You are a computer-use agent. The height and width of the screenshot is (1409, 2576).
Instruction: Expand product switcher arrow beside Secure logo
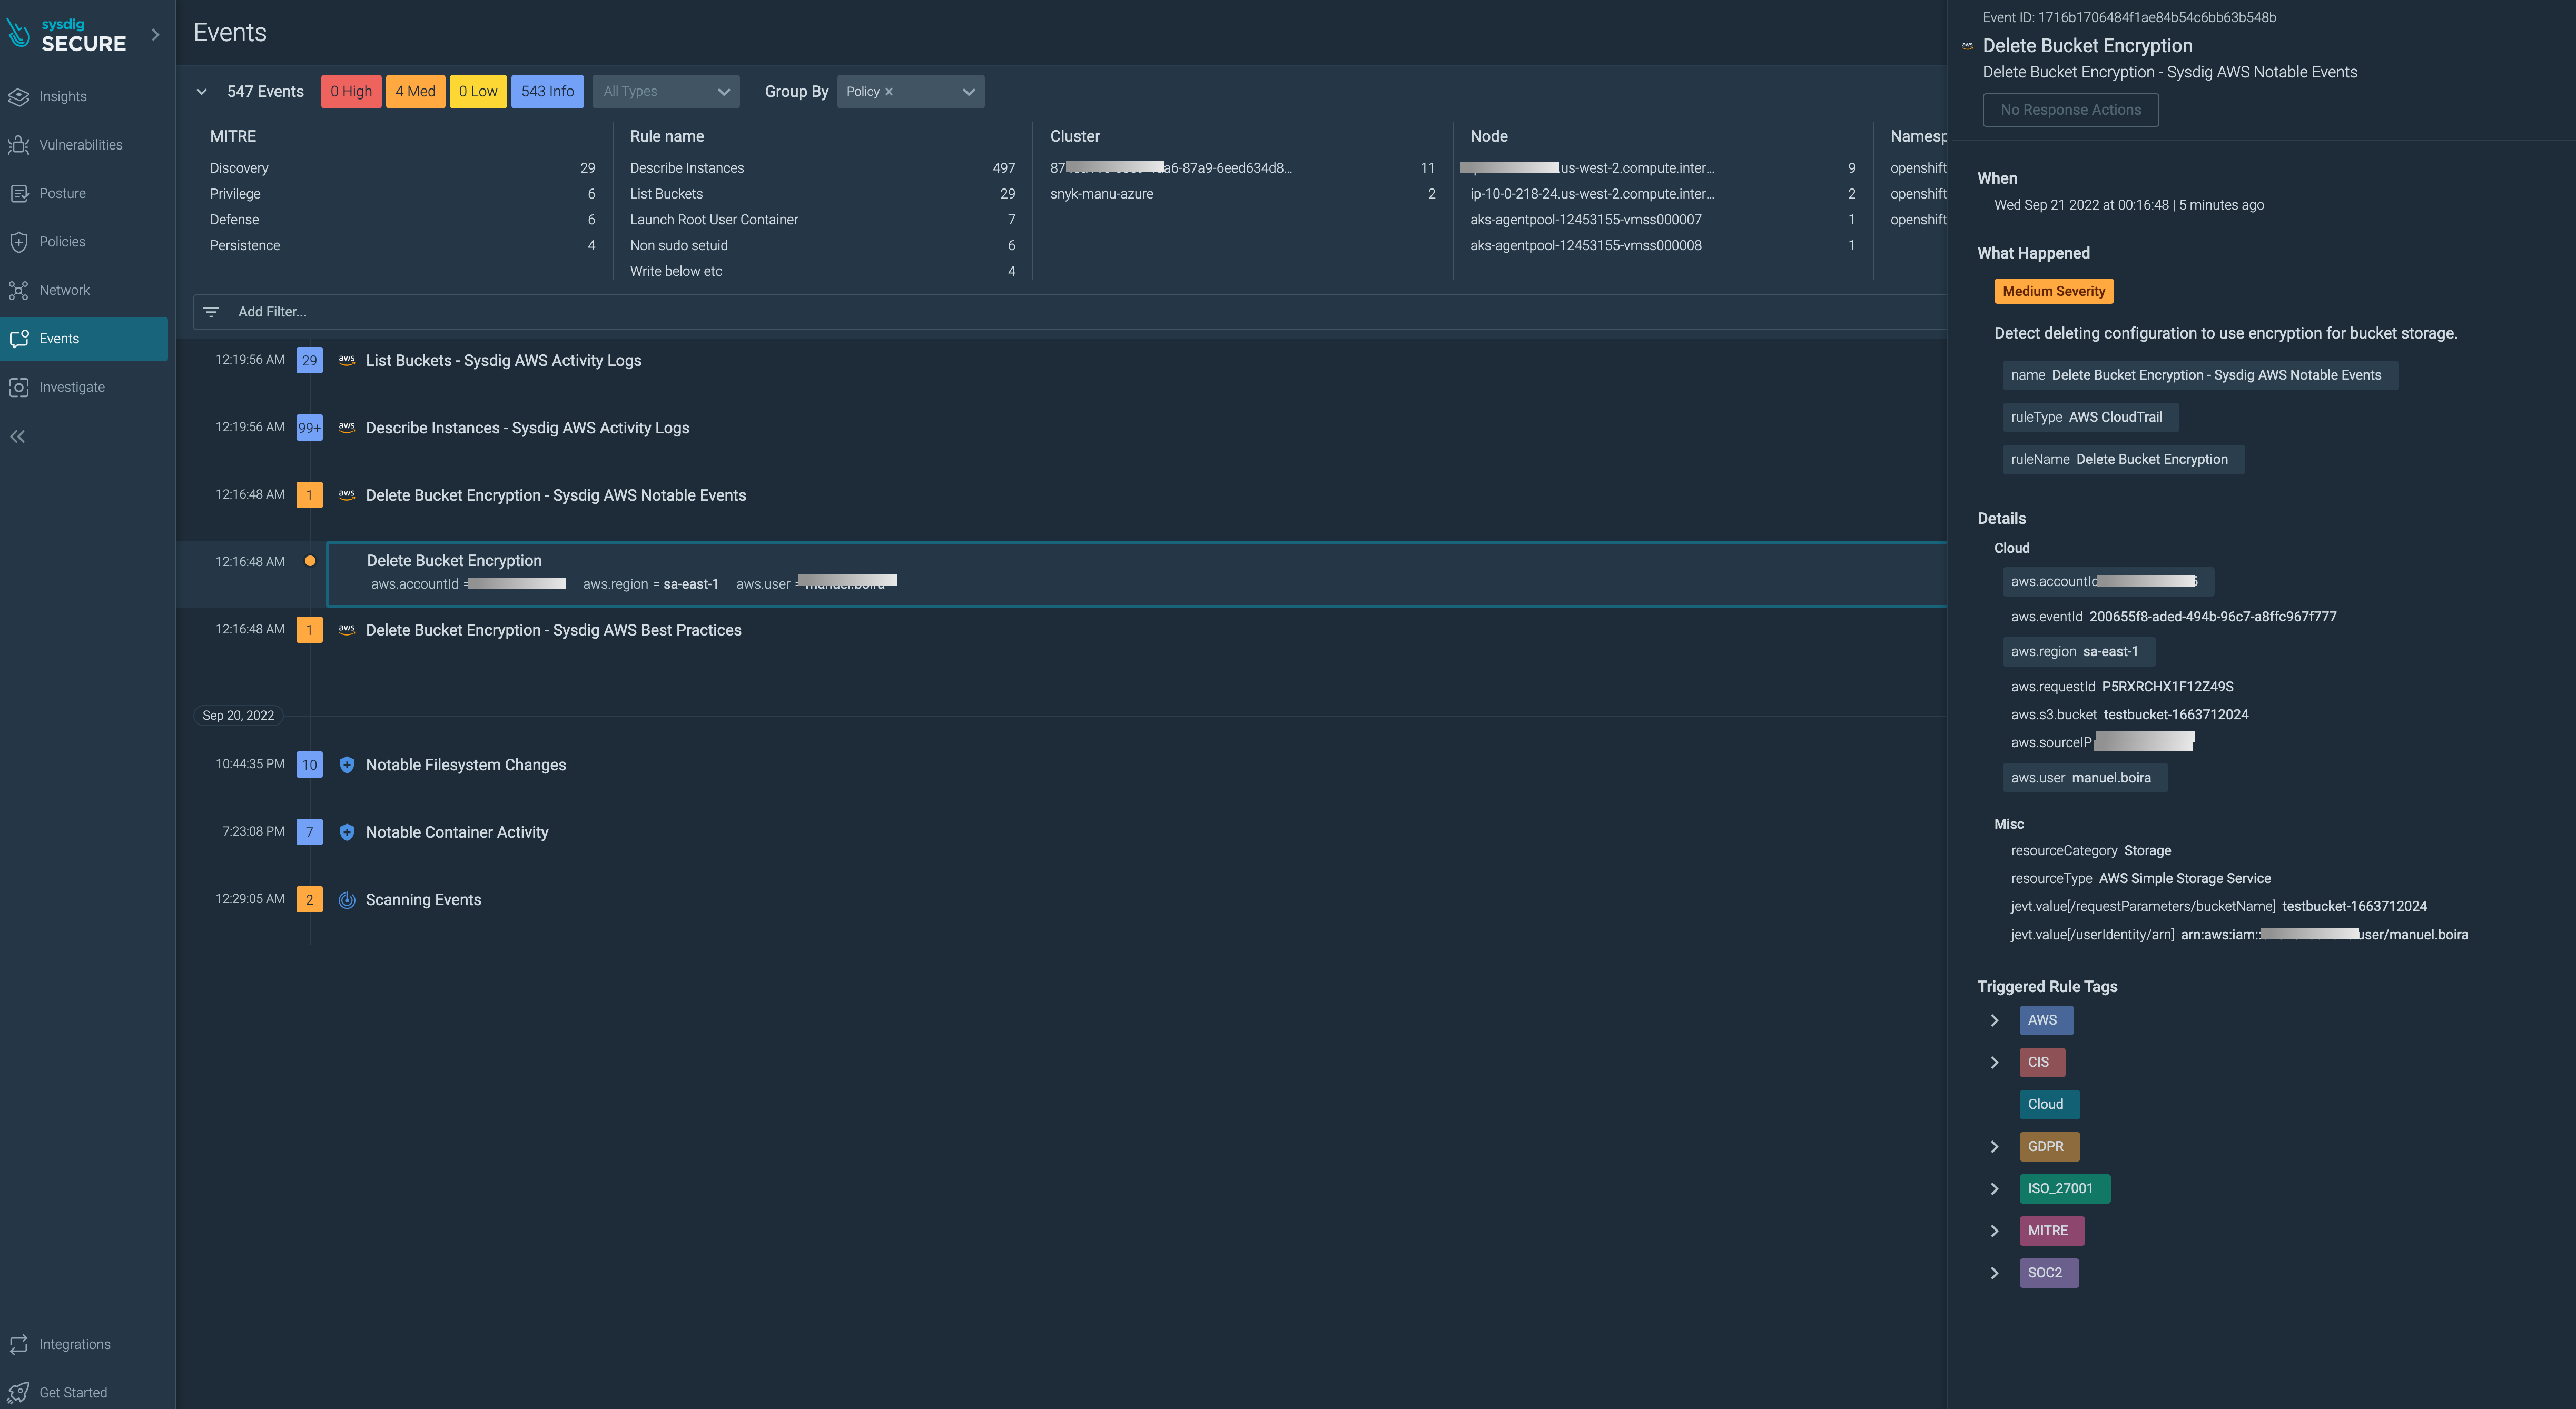pos(155,34)
